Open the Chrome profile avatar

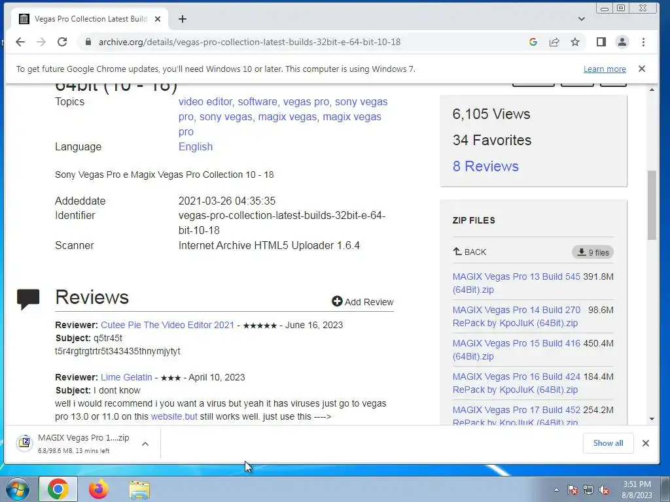(x=622, y=42)
